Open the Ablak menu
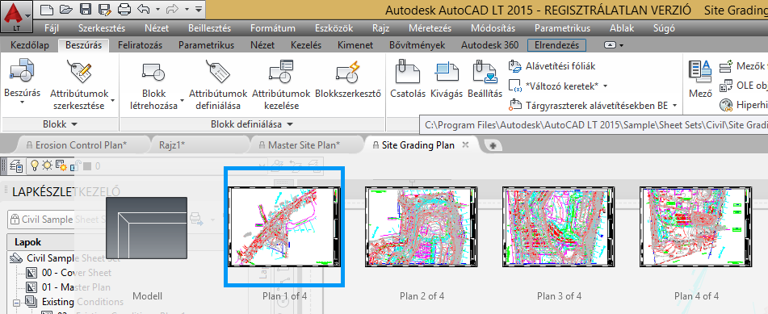This screenshot has height=314, width=768. pos(622,28)
